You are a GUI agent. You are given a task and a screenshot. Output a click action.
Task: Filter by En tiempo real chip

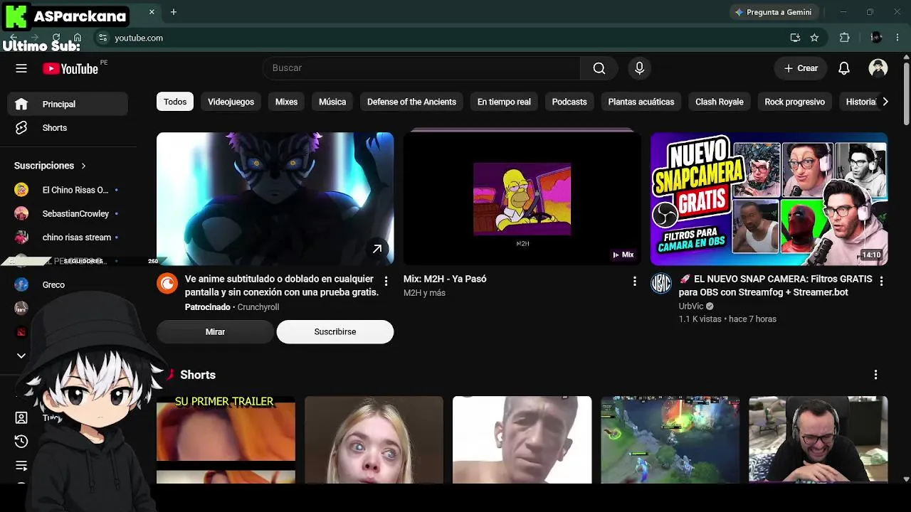[504, 102]
